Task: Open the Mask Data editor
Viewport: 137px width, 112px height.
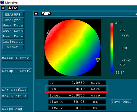Action: (x=13, y=26)
